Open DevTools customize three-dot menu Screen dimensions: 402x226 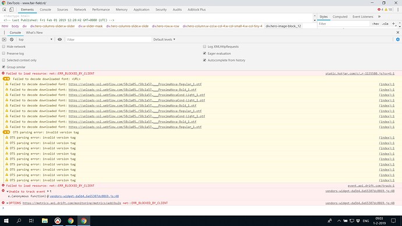point(398,9)
